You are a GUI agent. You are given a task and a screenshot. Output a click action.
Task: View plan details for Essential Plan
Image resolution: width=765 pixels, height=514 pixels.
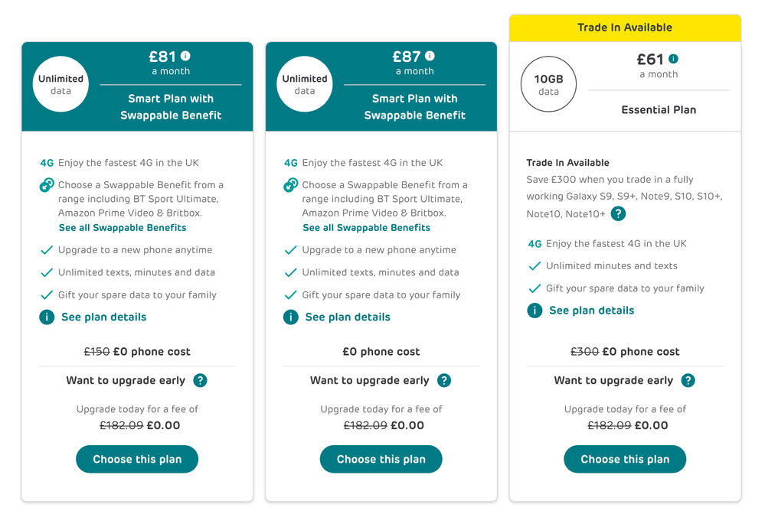coord(591,311)
